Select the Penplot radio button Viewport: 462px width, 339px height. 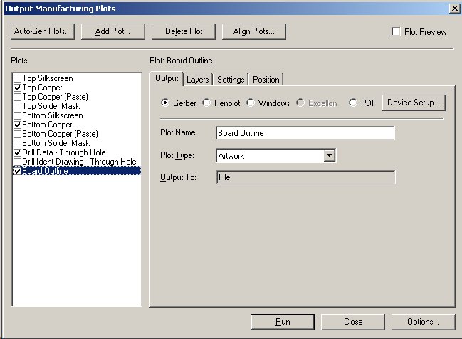point(207,103)
